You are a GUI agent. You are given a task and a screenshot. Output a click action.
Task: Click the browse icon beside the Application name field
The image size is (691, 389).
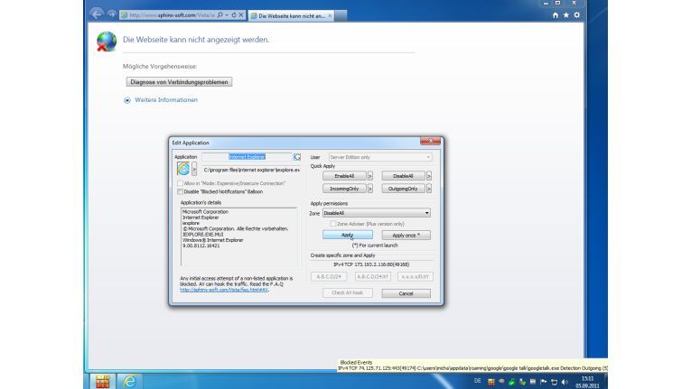pyautogui.click(x=297, y=157)
